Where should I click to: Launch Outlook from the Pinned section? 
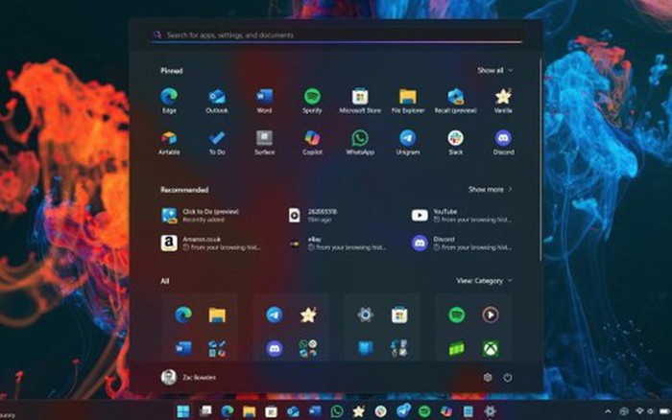point(217,100)
